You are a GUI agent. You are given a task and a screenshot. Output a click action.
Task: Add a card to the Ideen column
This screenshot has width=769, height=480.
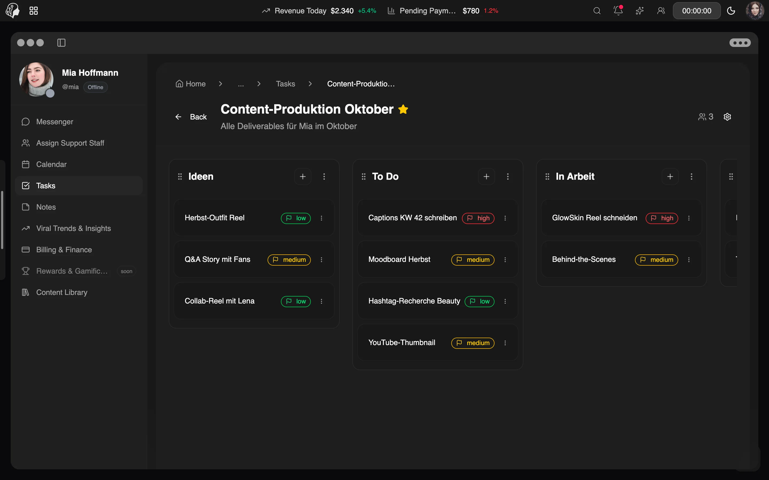(303, 177)
